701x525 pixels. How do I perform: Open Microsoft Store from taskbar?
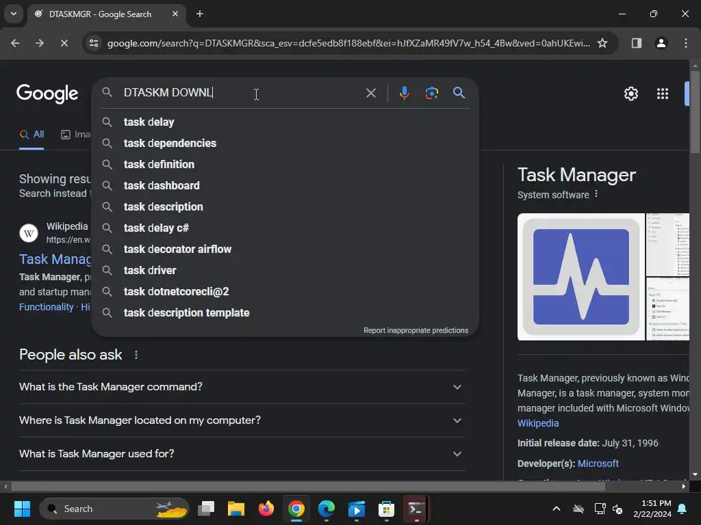386,509
